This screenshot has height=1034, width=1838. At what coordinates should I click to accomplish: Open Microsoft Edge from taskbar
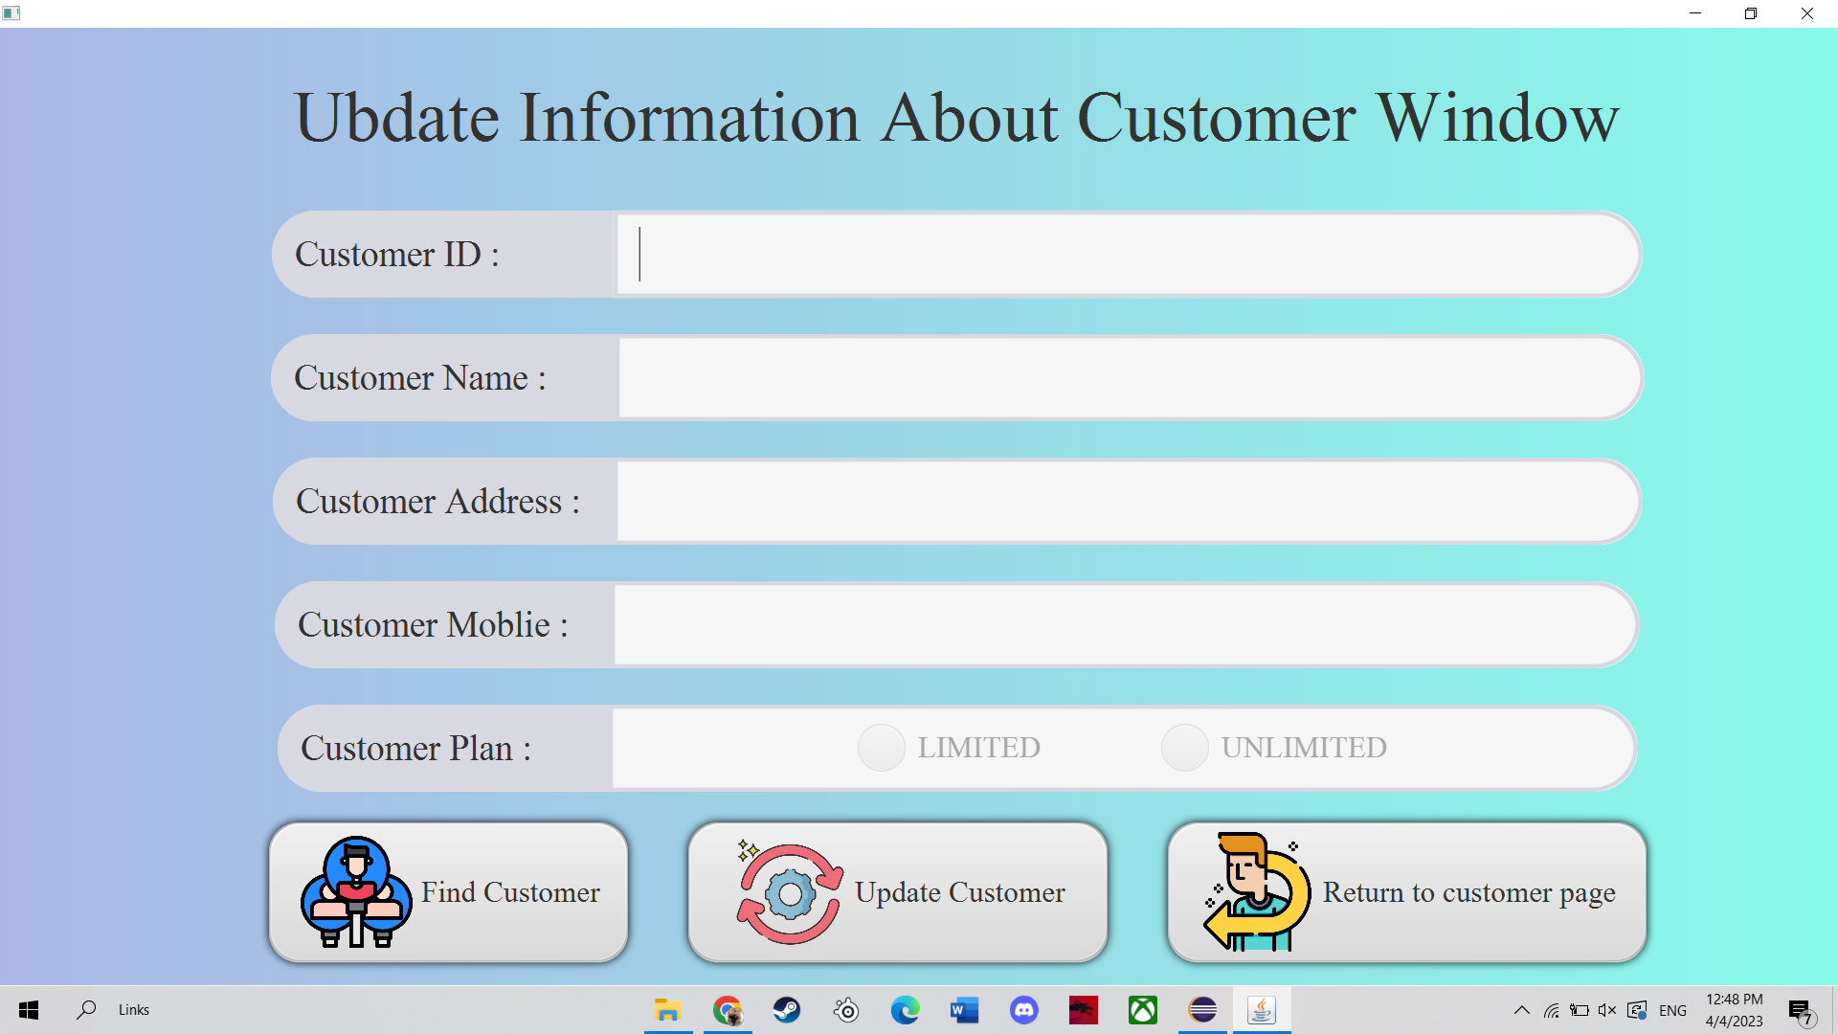tap(905, 1010)
